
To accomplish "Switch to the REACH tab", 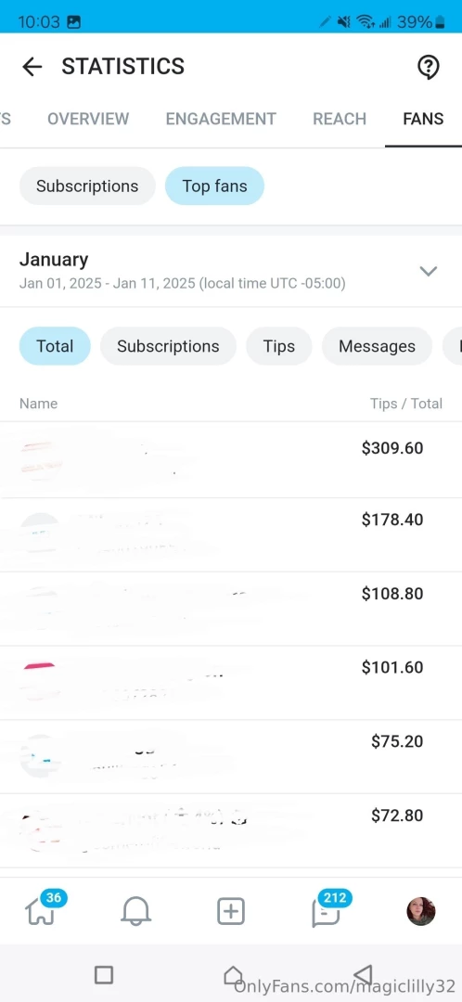I will click(340, 119).
